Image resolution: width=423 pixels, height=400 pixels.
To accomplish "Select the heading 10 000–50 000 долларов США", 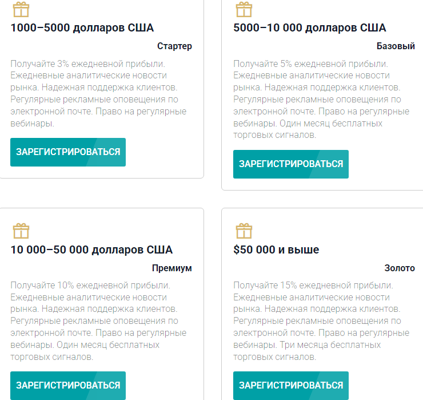I will tap(91, 249).
